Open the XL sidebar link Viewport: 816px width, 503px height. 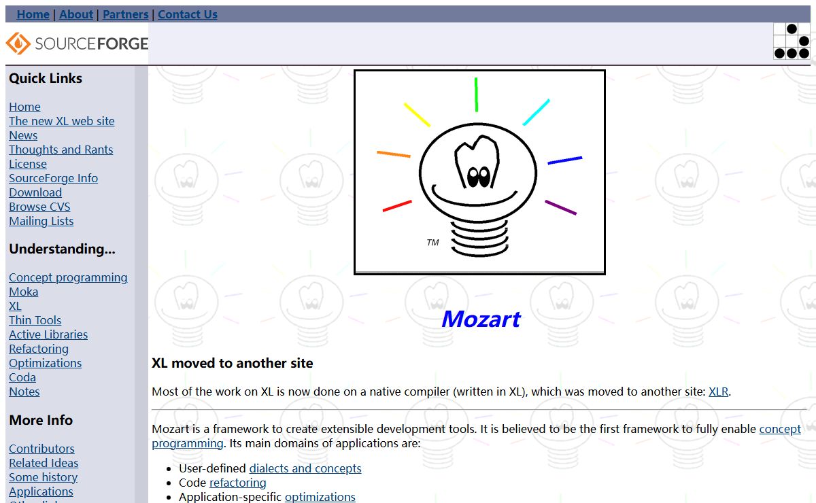point(15,306)
